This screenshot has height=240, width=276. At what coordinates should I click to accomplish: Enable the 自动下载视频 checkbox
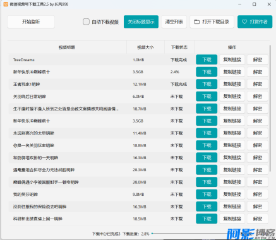[x=86, y=21]
